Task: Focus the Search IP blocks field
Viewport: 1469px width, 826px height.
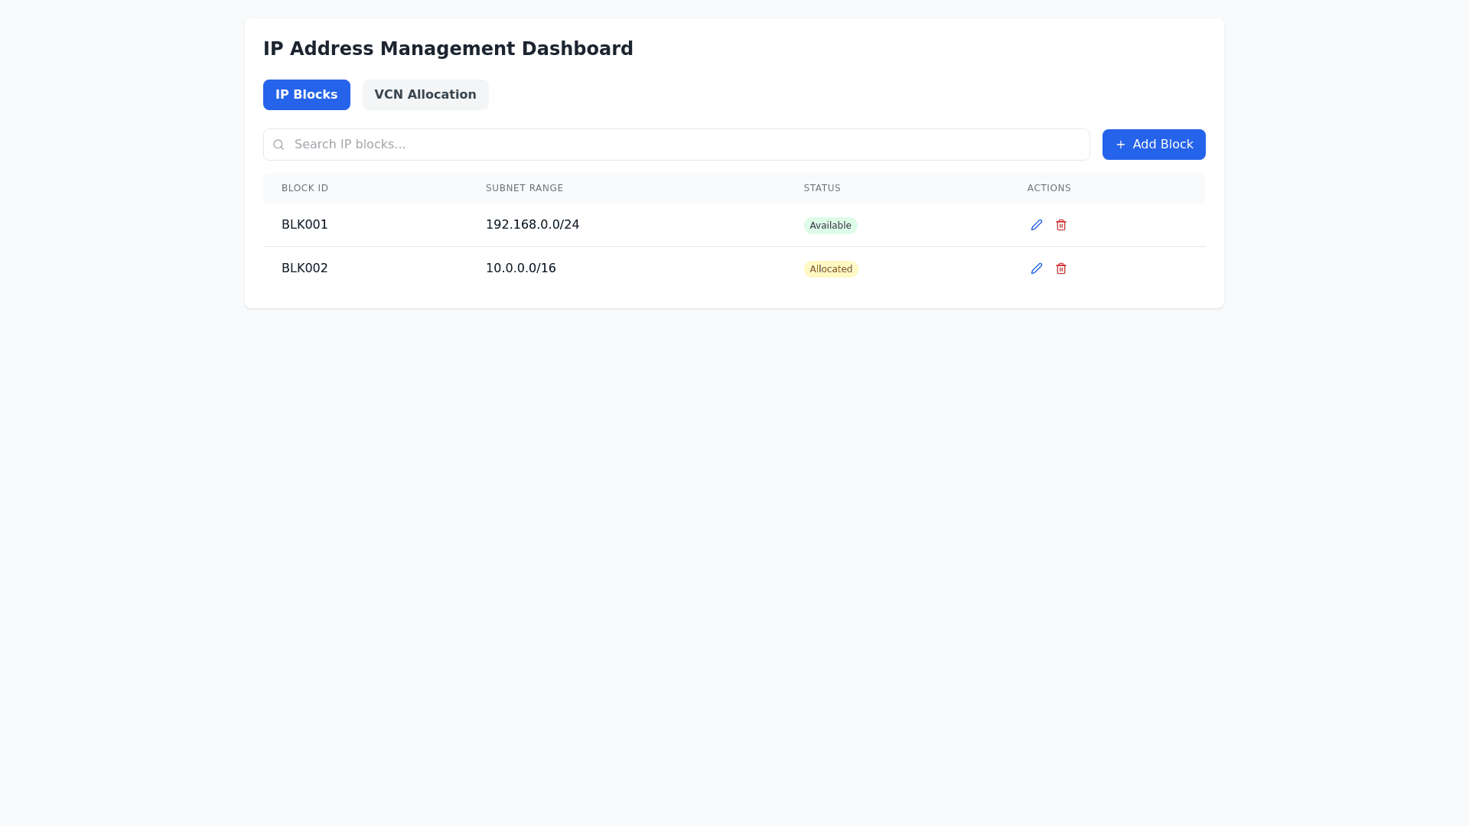Action: pos(689,145)
